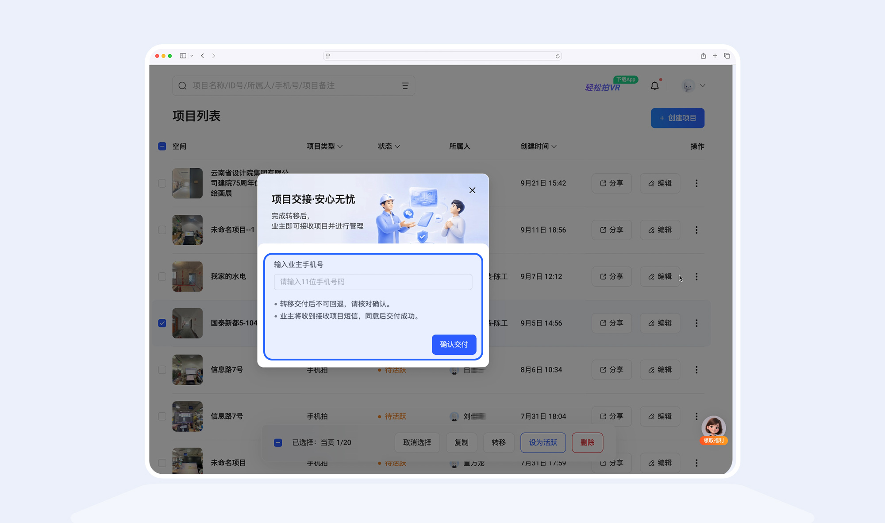
Task: Show browser tab overview icon
Action: pos(727,56)
